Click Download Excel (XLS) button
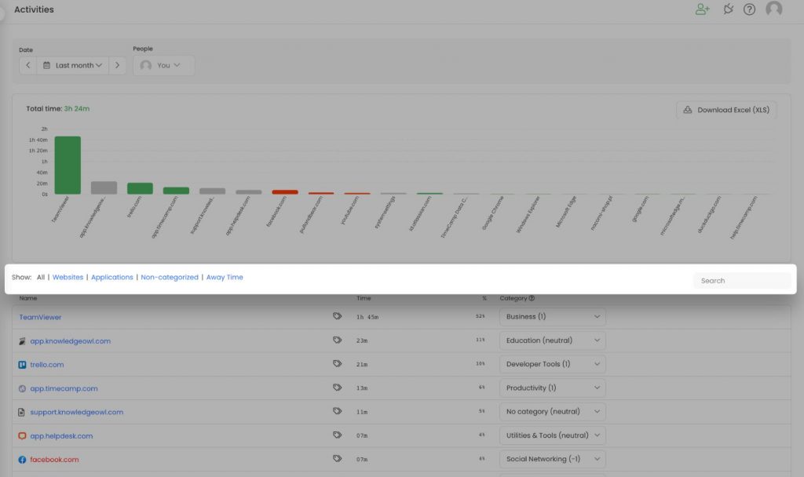 [x=726, y=110]
